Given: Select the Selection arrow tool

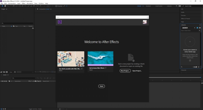Looking at the screenshot, I should (2, 6).
